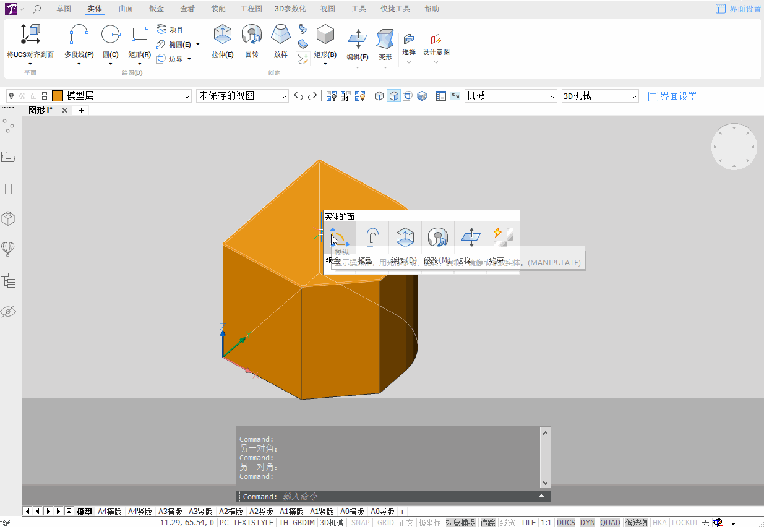Toggle the hidden-eye visibility icon in the left sidebar
The image size is (764, 527).
click(x=8, y=311)
